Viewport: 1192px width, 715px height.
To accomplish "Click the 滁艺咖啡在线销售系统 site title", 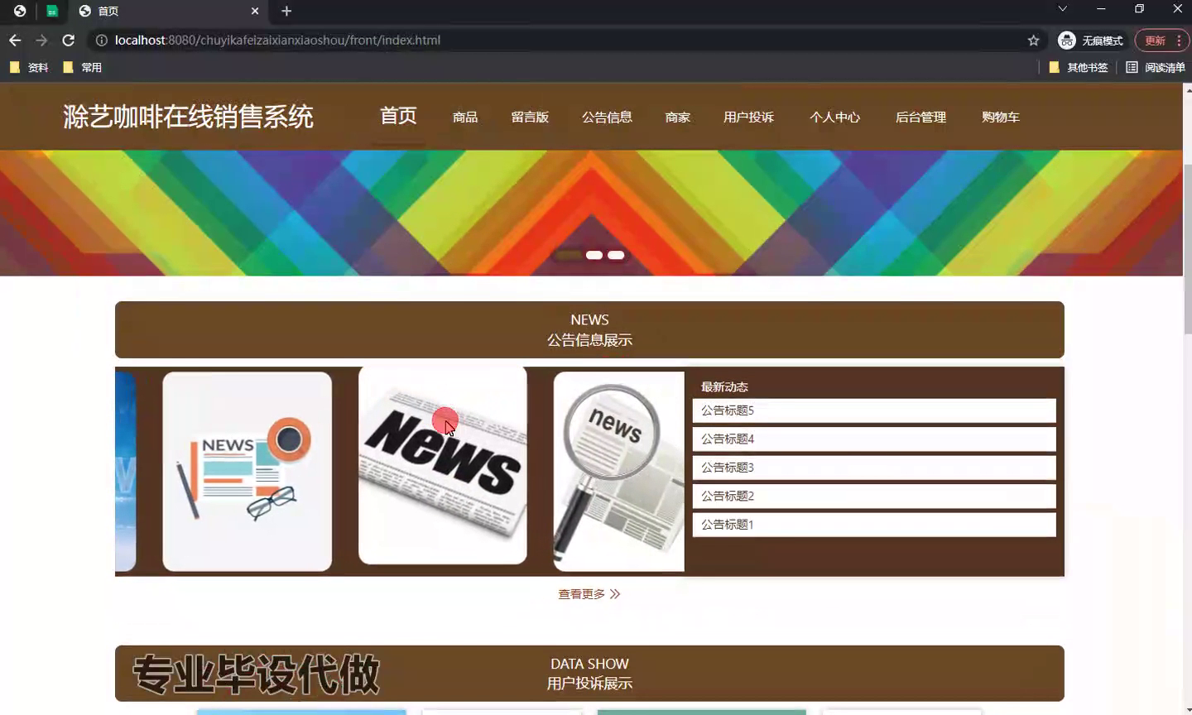I will tap(188, 117).
